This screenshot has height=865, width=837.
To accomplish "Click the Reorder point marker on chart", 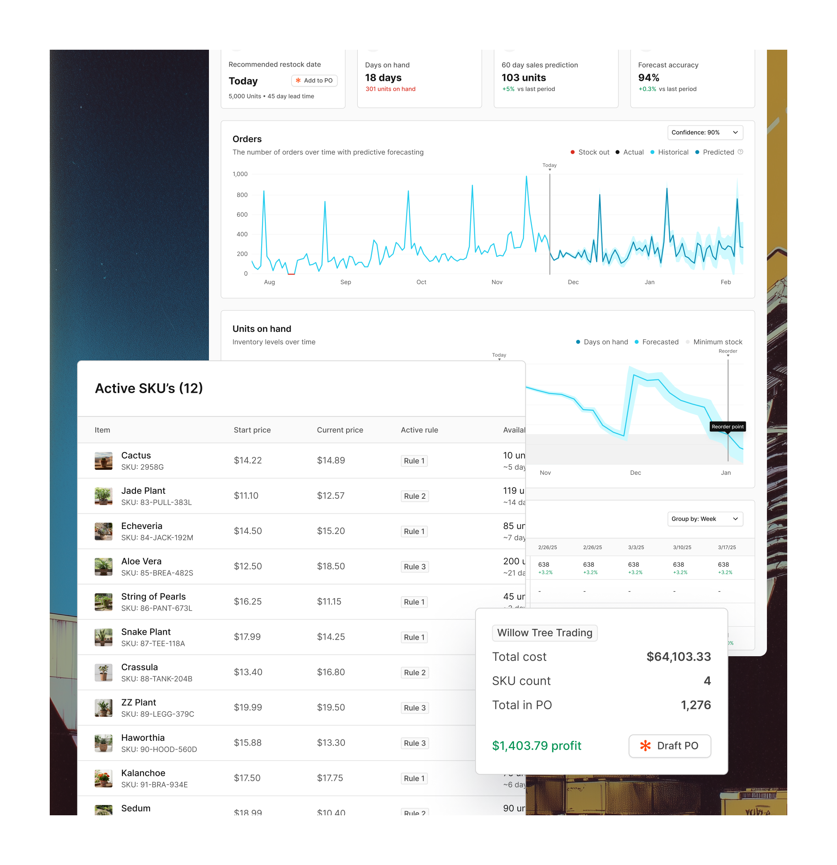I will (728, 427).
